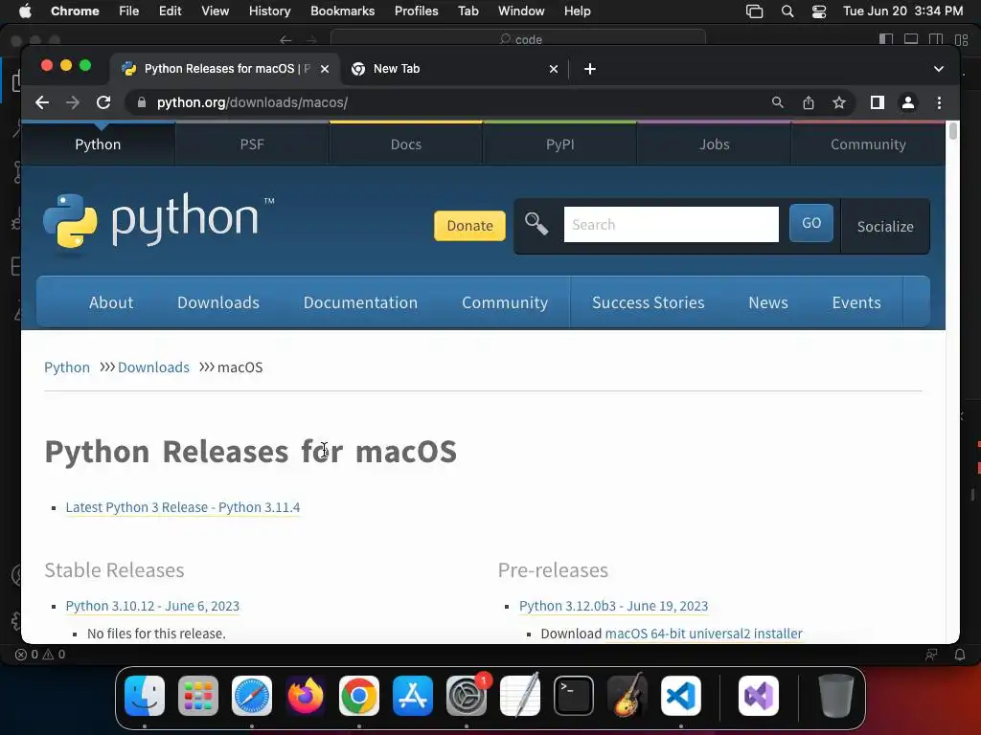
Task: Open the Bookmarks menu in menu bar
Action: tap(342, 11)
